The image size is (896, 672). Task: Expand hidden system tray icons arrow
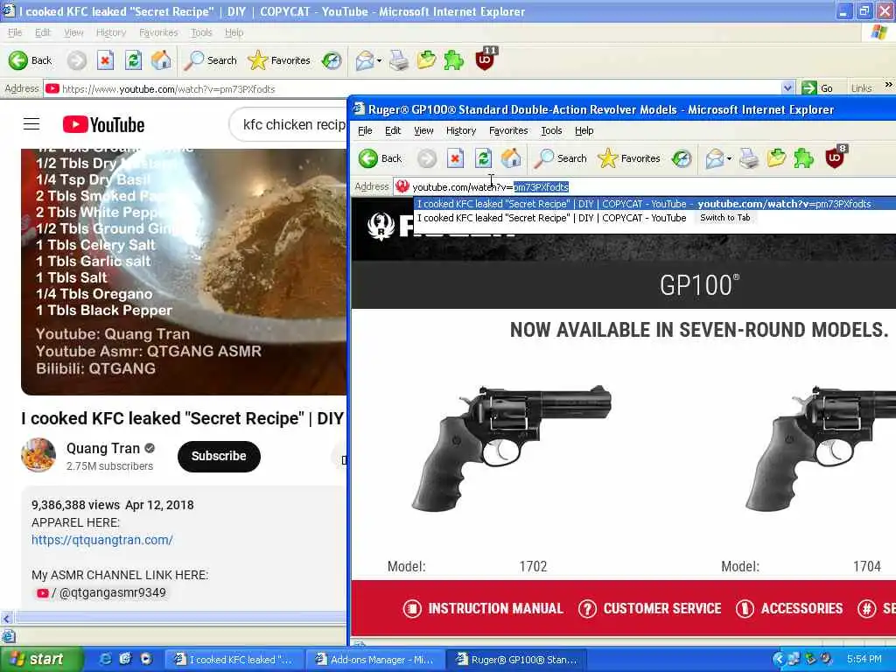778,660
